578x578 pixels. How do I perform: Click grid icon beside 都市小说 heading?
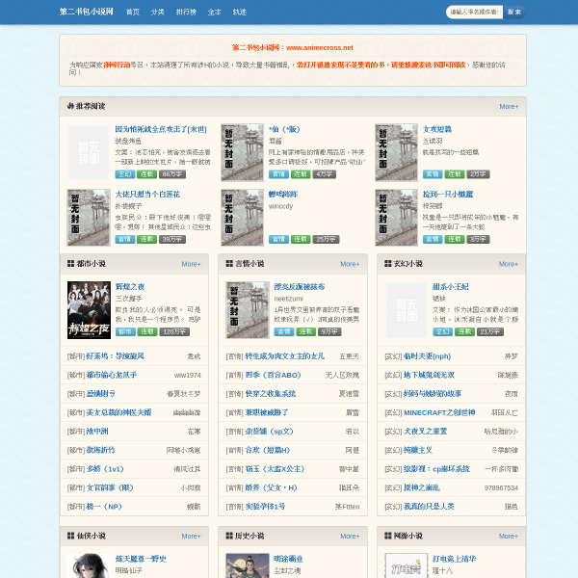(70, 264)
